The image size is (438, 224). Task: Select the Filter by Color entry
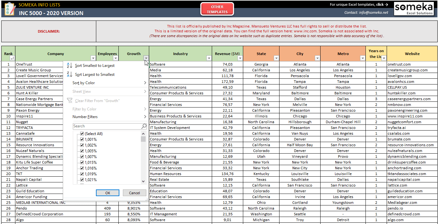tap(106, 109)
